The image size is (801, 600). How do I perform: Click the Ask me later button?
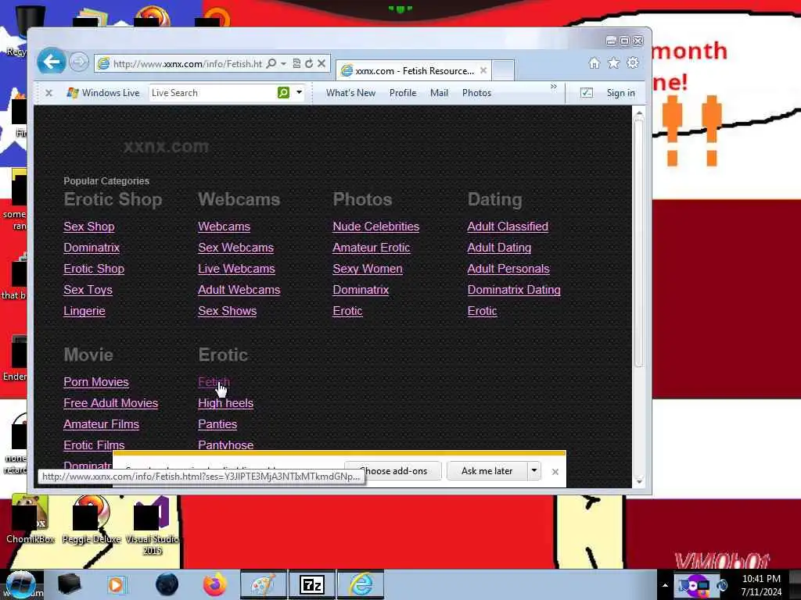point(487,470)
